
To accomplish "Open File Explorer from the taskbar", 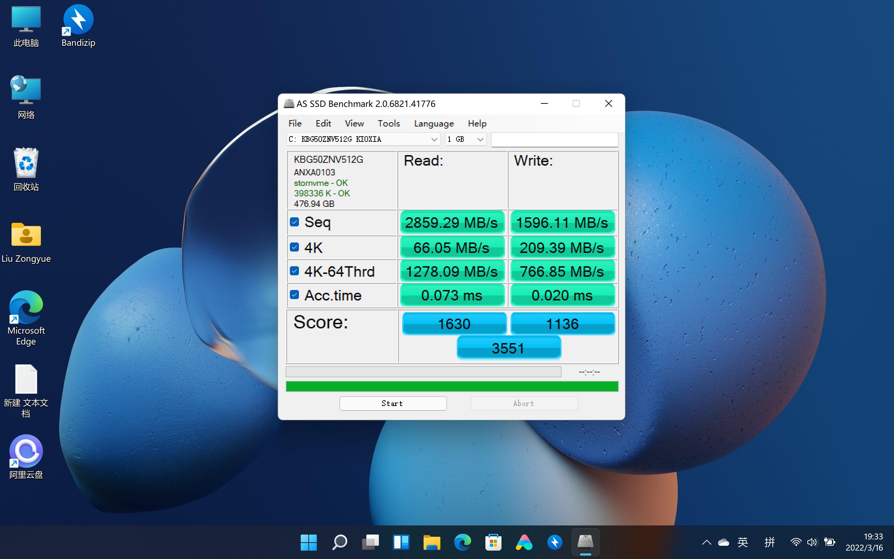I will click(x=432, y=542).
